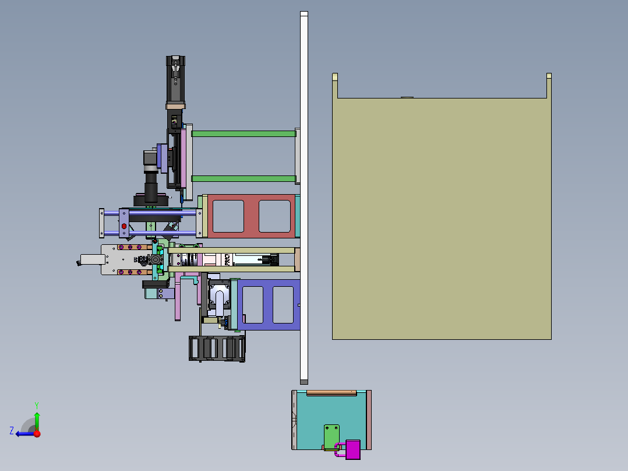Image resolution: width=628 pixels, height=471 pixels.
Task: Select the black servo motor at the top
Action: point(175,80)
